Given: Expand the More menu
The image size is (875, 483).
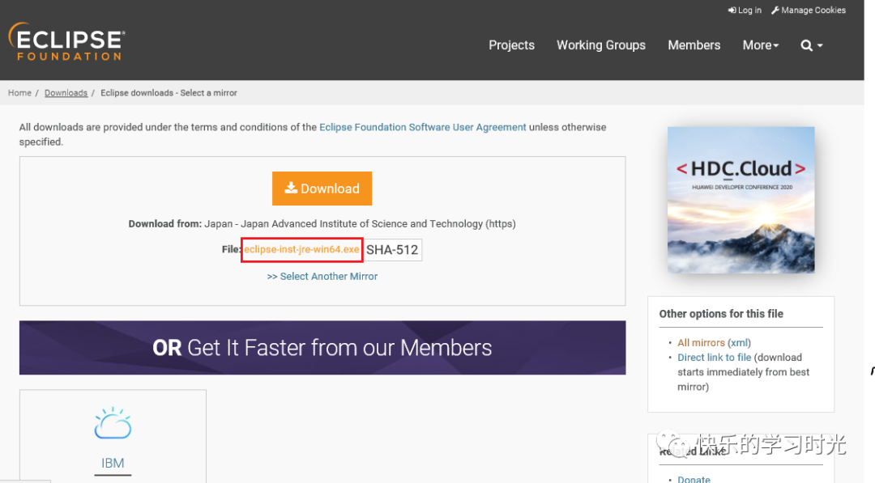Looking at the screenshot, I should [760, 45].
